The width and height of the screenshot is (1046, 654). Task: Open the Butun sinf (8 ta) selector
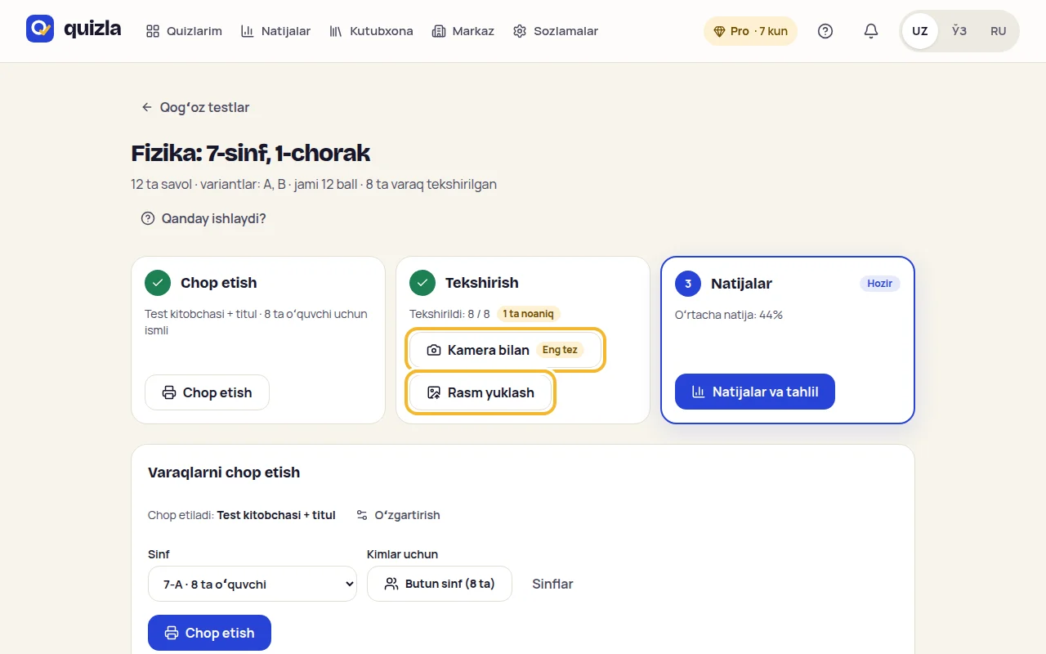point(440,584)
